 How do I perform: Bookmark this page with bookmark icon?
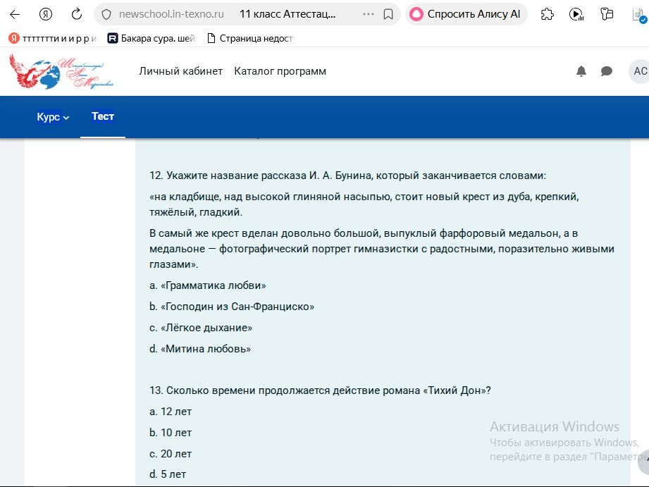(388, 15)
